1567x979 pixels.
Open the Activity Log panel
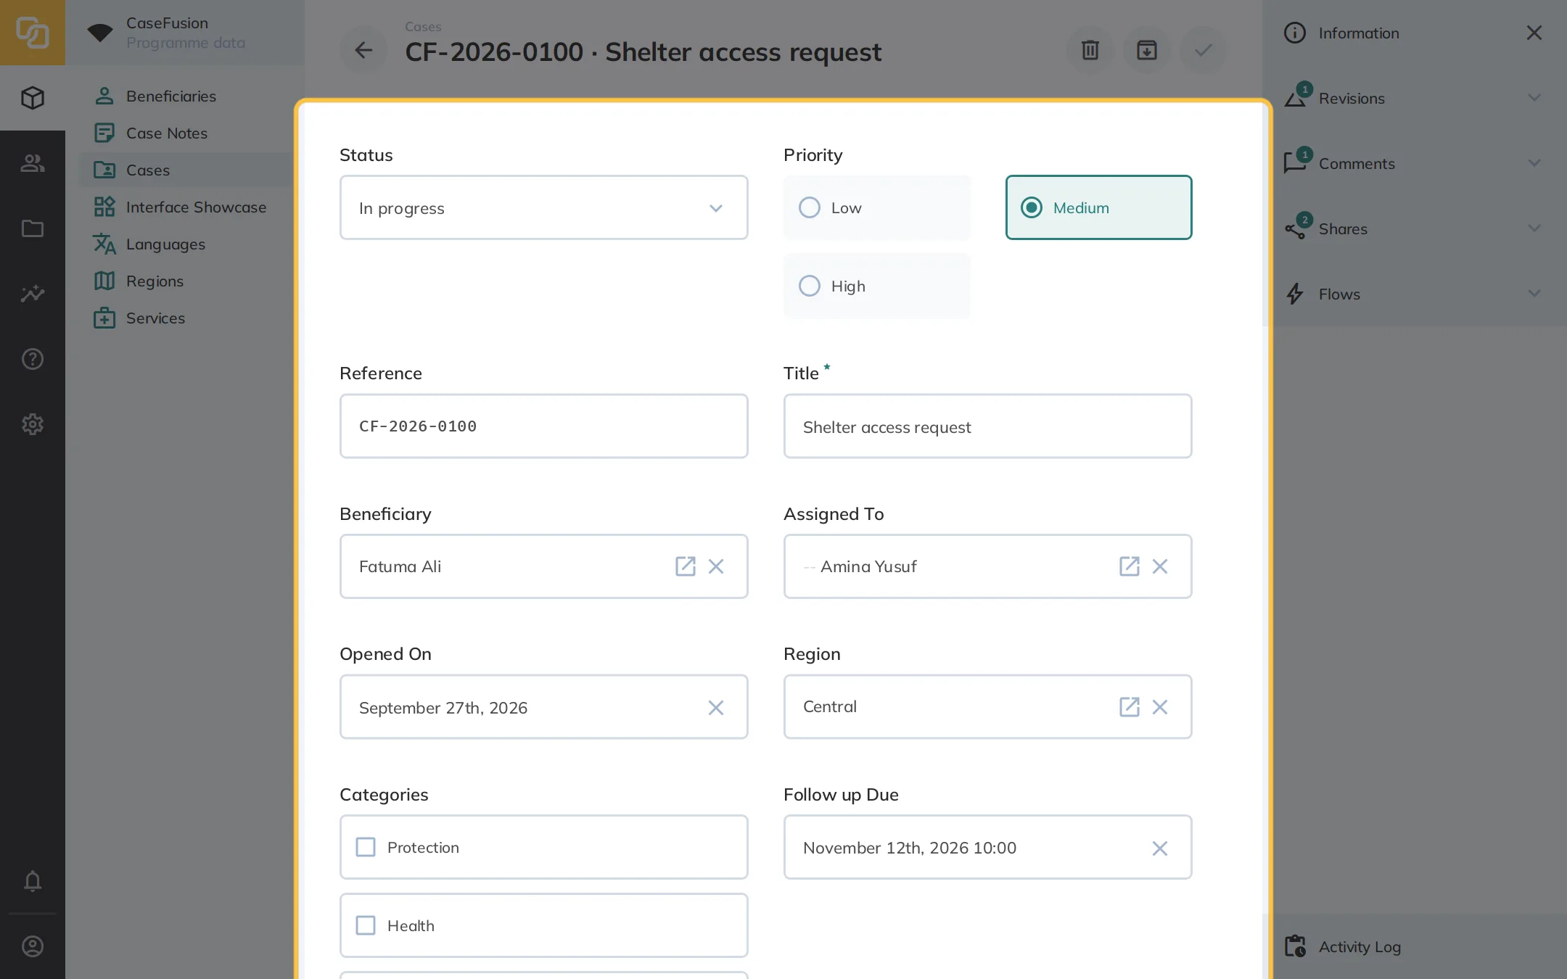pyautogui.click(x=1414, y=946)
